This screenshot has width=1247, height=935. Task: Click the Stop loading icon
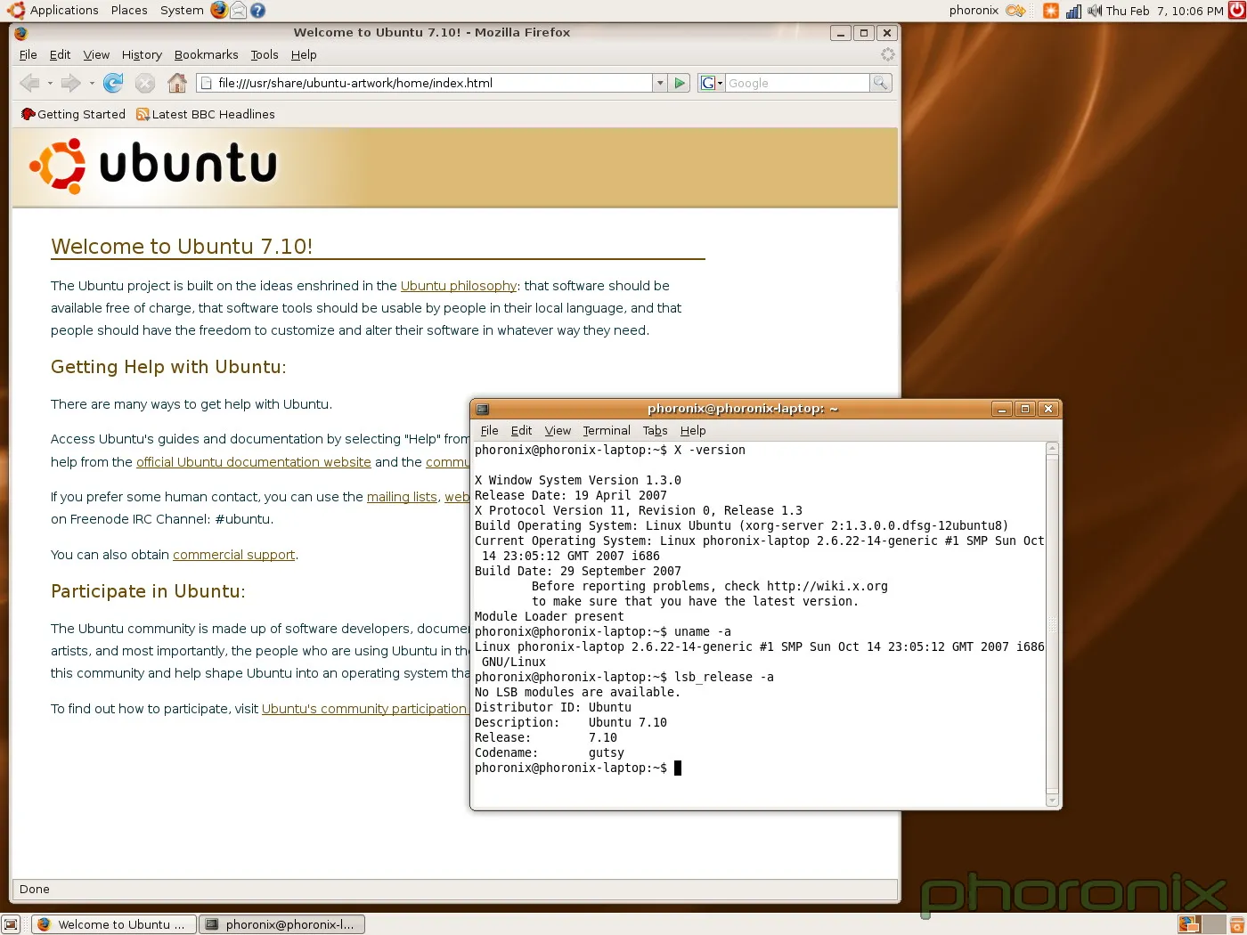click(145, 83)
